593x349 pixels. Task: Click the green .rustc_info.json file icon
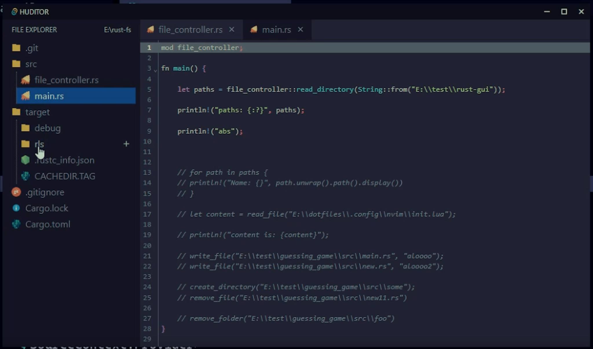[x=25, y=160]
